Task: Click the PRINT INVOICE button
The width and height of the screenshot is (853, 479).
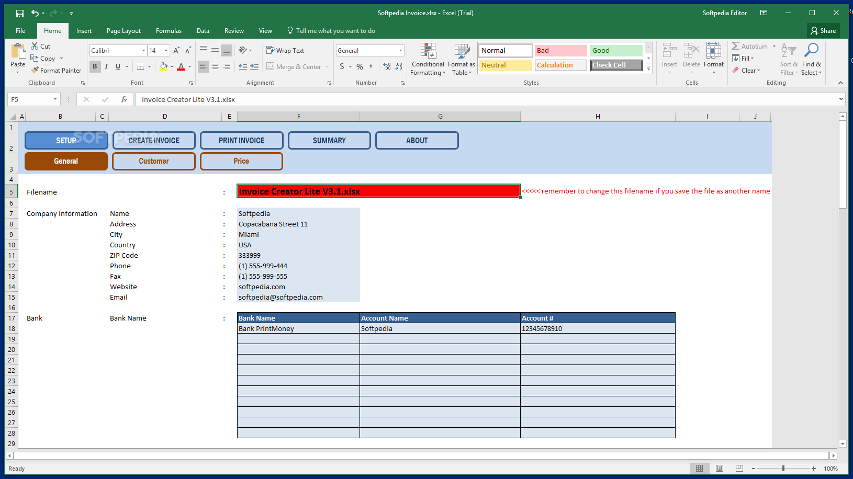Action: (x=242, y=140)
